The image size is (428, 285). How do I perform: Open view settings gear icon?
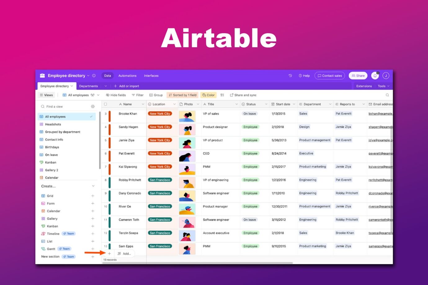tap(93, 107)
